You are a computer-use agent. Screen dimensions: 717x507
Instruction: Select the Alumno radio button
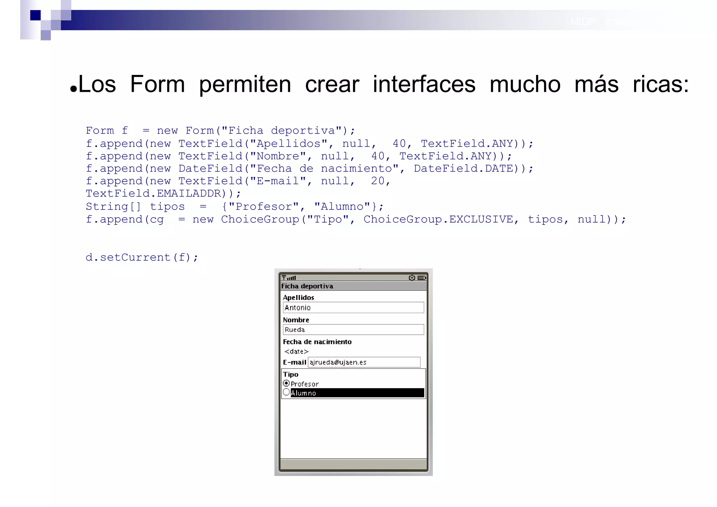click(x=286, y=392)
